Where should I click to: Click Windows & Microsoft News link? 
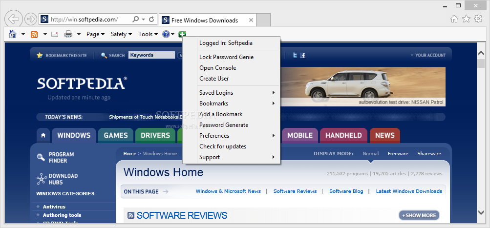(x=228, y=191)
